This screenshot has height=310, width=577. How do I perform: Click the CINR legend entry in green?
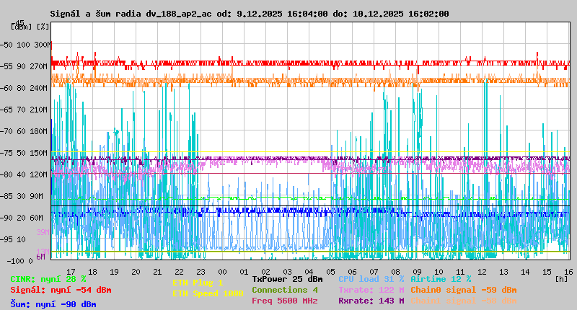(48, 278)
